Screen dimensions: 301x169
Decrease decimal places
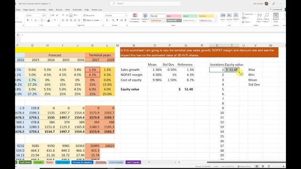click(x=126, y=20)
